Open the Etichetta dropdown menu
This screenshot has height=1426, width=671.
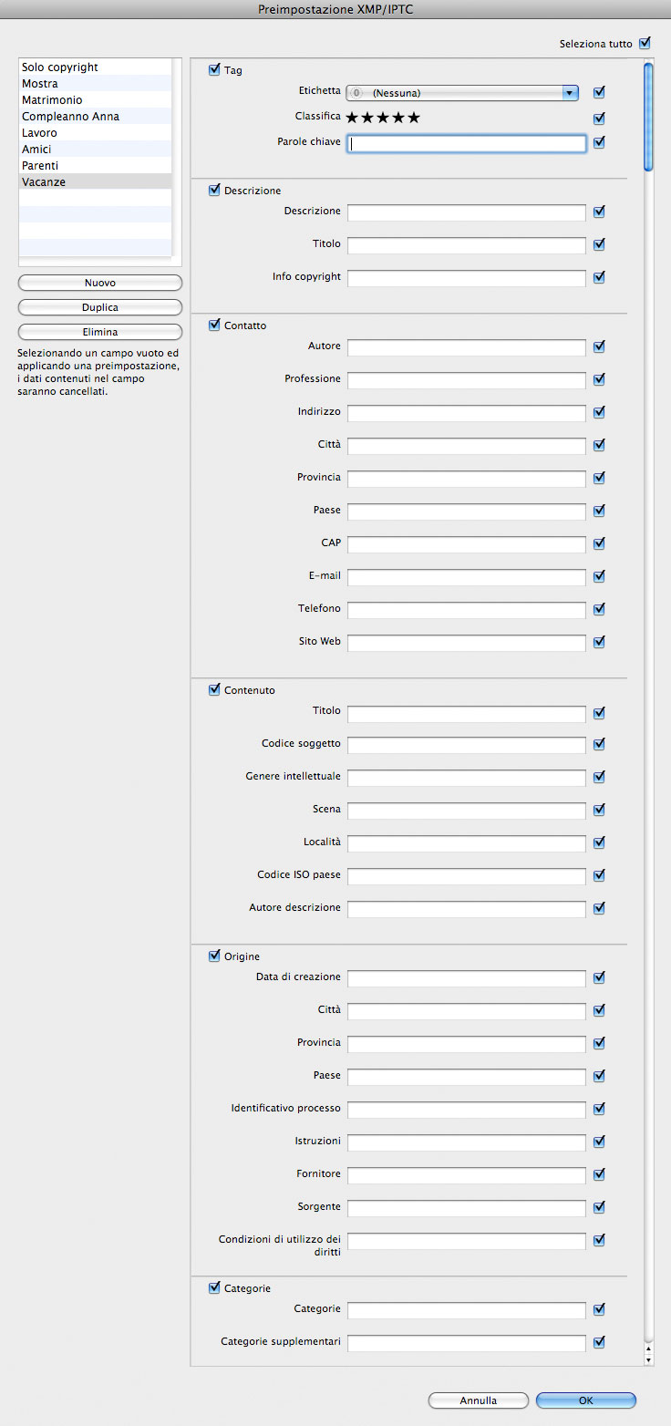(463, 92)
